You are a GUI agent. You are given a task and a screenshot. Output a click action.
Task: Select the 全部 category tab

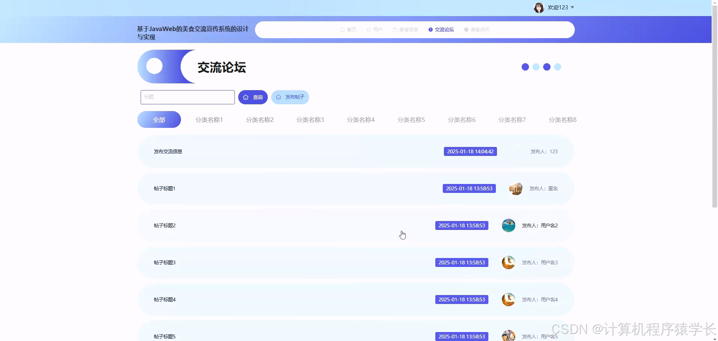(x=159, y=120)
